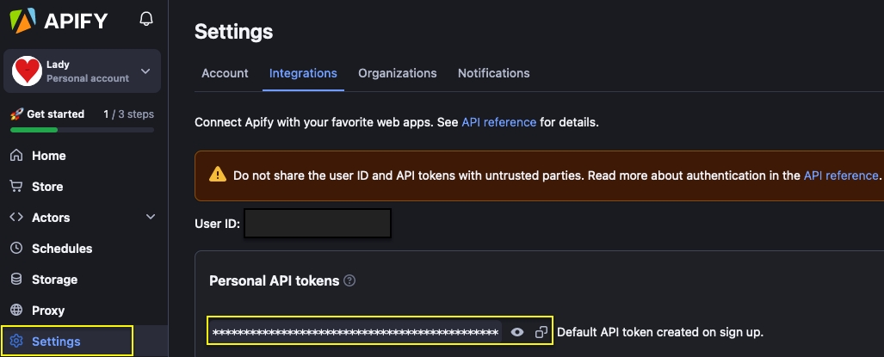Image resolution: width=884 pixels, height=357 pixels.
Task: Open the notifications bell
Action: [146, 19]
